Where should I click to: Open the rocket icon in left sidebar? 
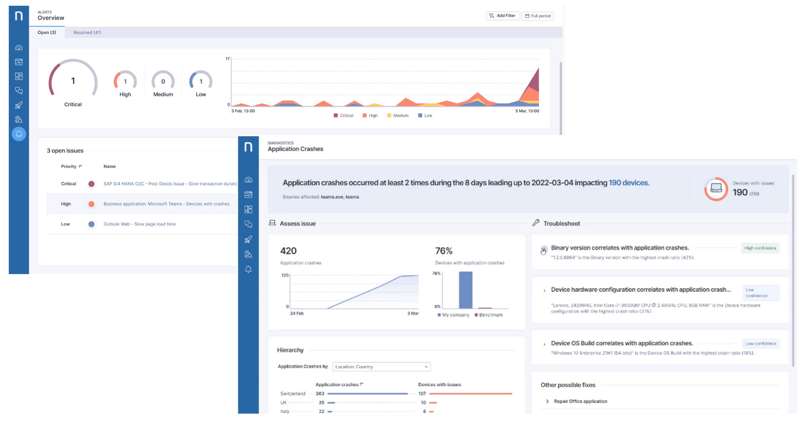pos(19,105)
